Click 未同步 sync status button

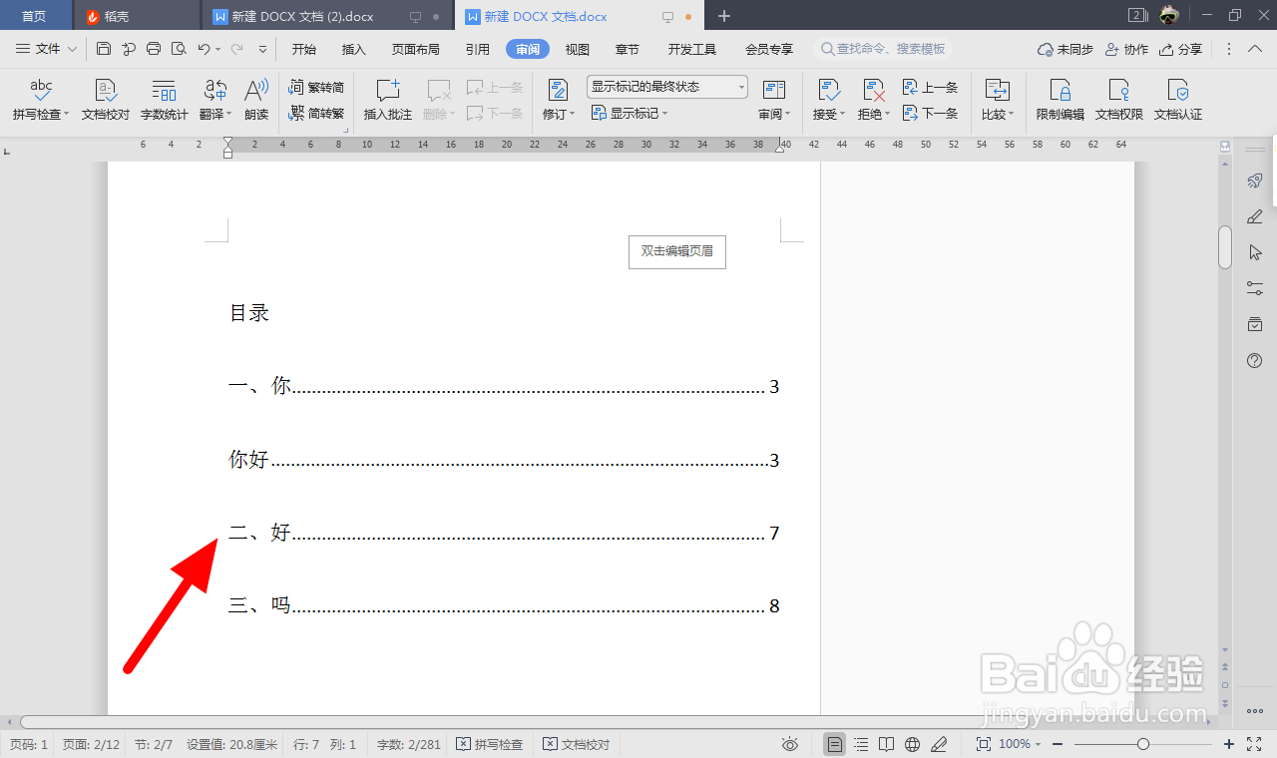(x=1065, y=49)
